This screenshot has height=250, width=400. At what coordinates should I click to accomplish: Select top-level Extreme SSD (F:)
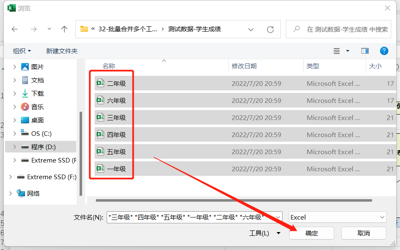[46, 177]
